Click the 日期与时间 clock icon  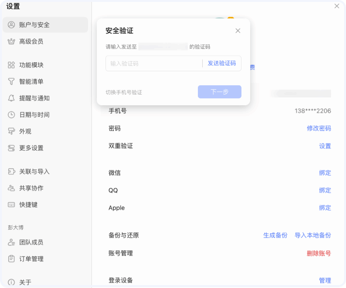tap(12, 115)
